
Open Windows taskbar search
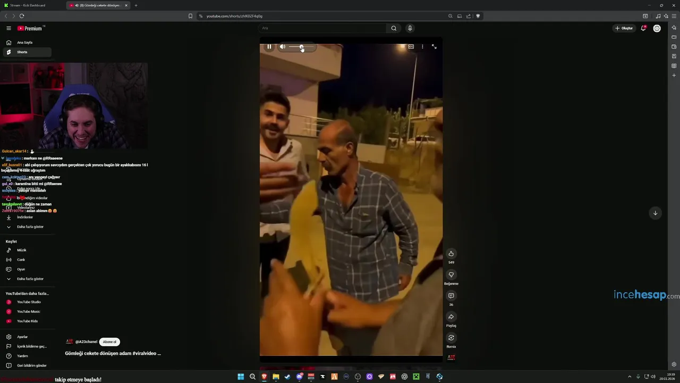click(252, 377)
